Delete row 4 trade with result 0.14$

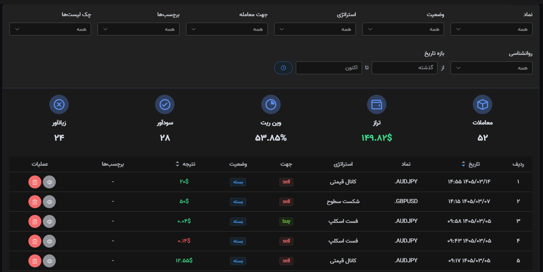point(35,241)
